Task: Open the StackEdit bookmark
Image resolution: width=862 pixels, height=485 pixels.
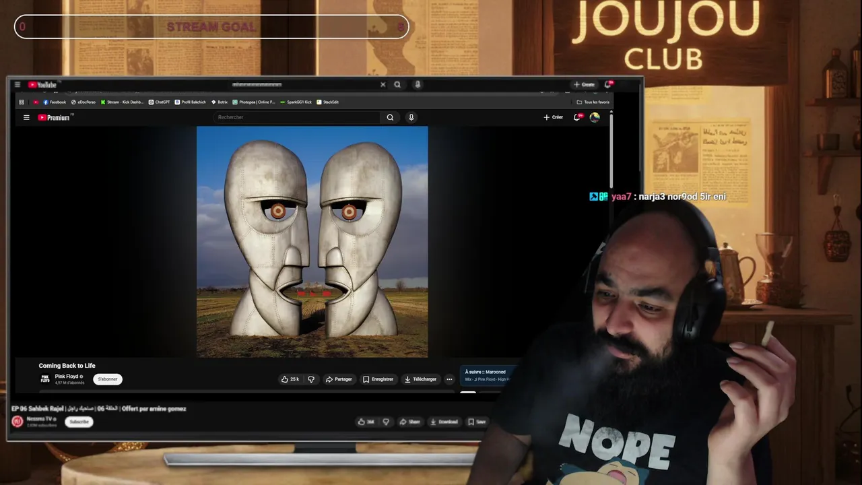Action: 328,102
